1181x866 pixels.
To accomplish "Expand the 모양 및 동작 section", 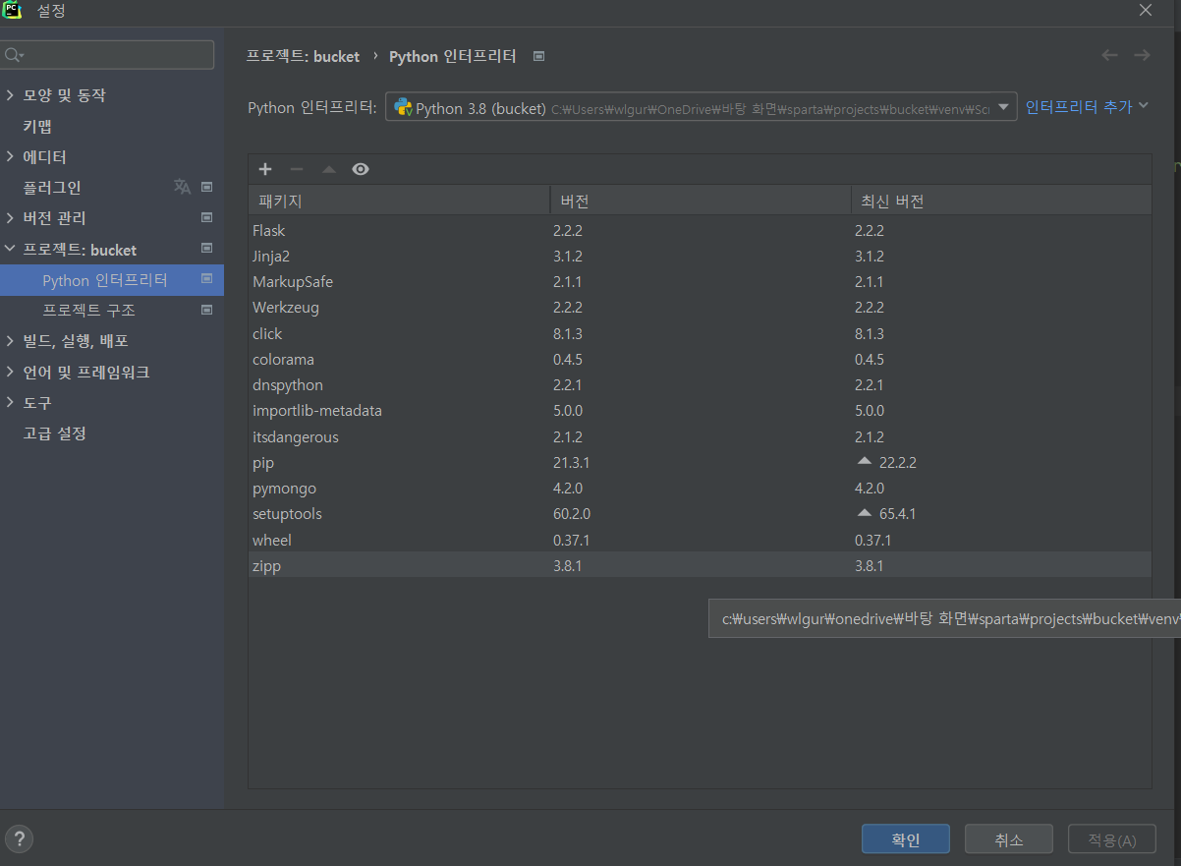I will (x=10, y=95).
